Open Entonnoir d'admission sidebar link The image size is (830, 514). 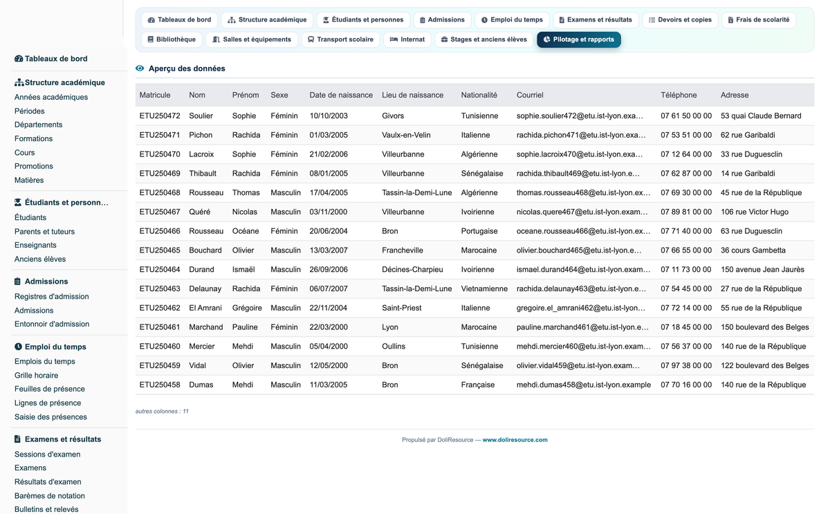pyautogui.click(x=52, y=324)
